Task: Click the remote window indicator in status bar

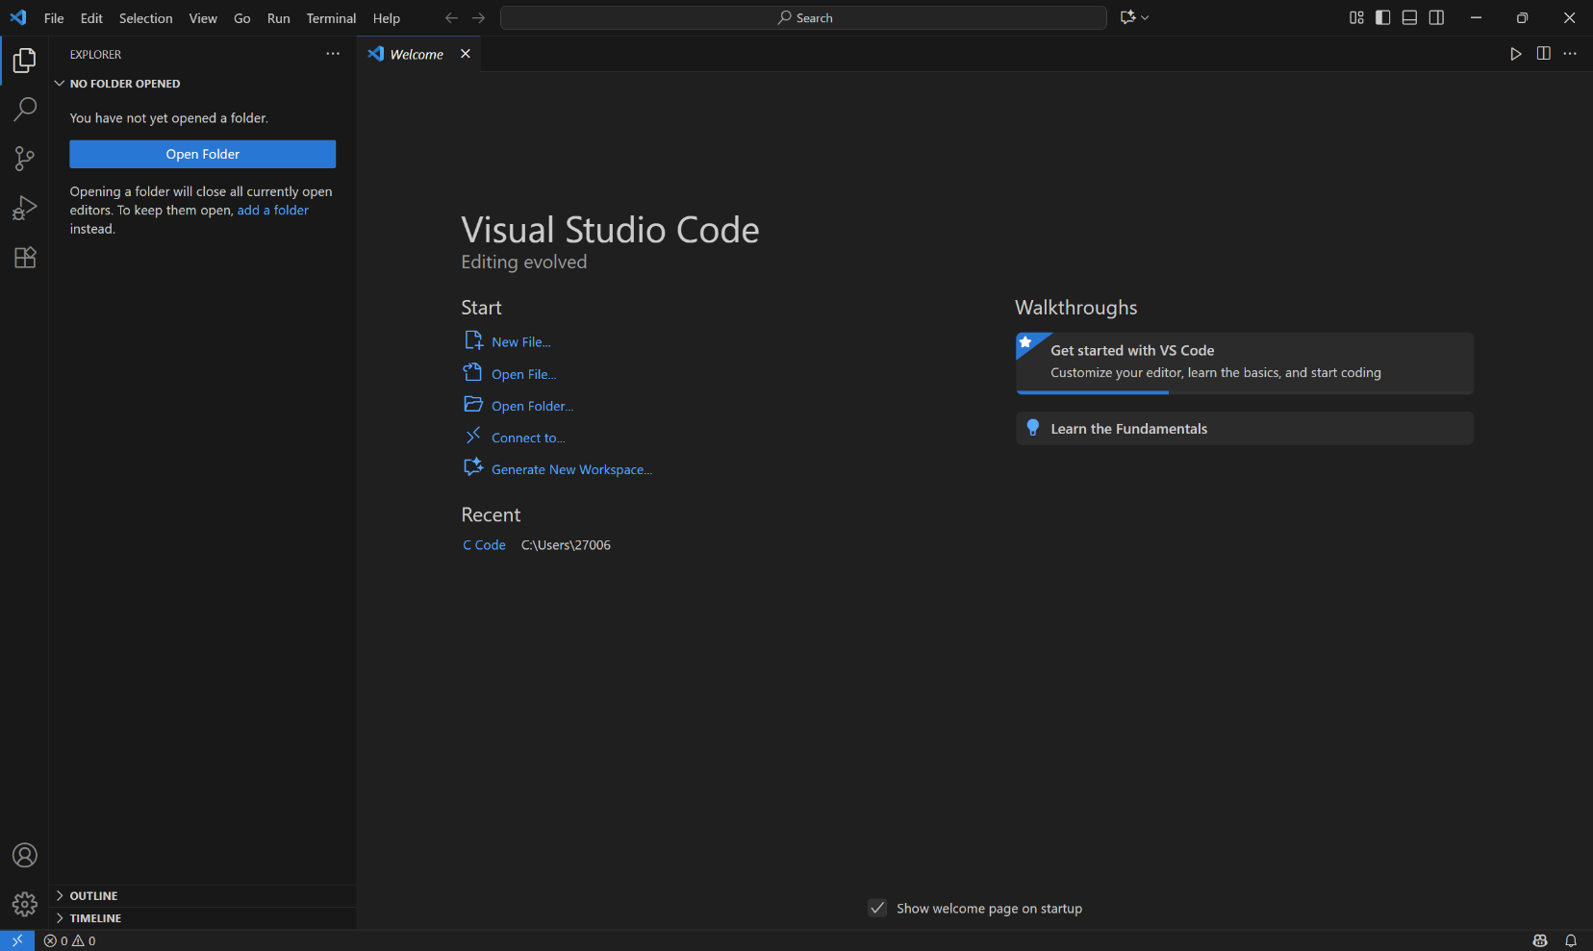Action: (x=17, y=940)
